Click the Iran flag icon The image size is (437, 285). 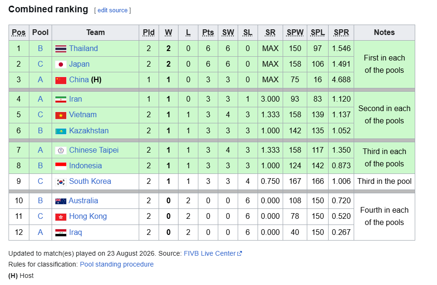pos(61,99)
